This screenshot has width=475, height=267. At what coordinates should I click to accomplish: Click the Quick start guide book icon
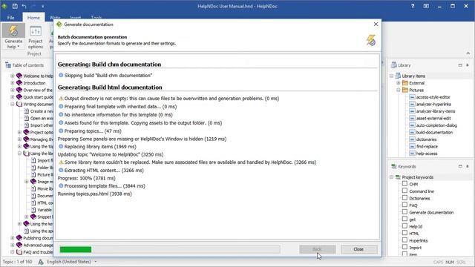[x=19, y=97]
